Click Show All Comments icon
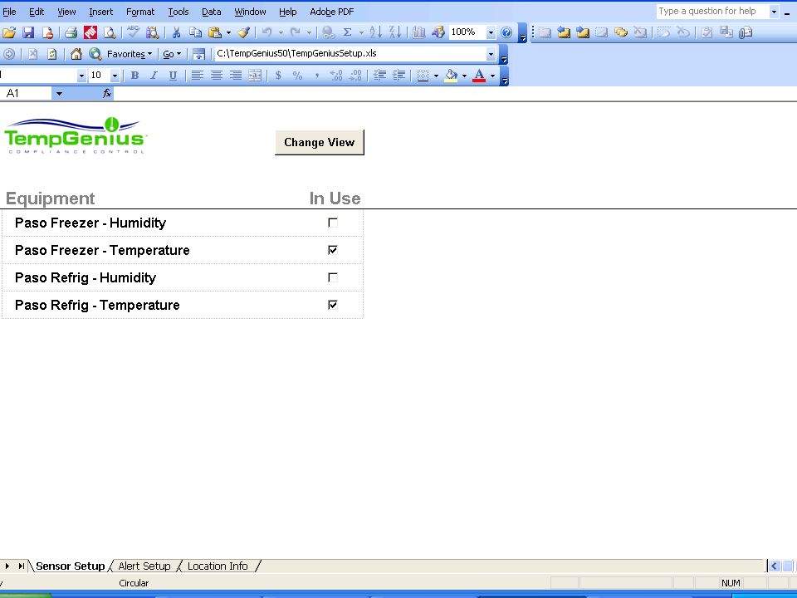The height and width of the screenshot is (598, 797). [621, 32]
